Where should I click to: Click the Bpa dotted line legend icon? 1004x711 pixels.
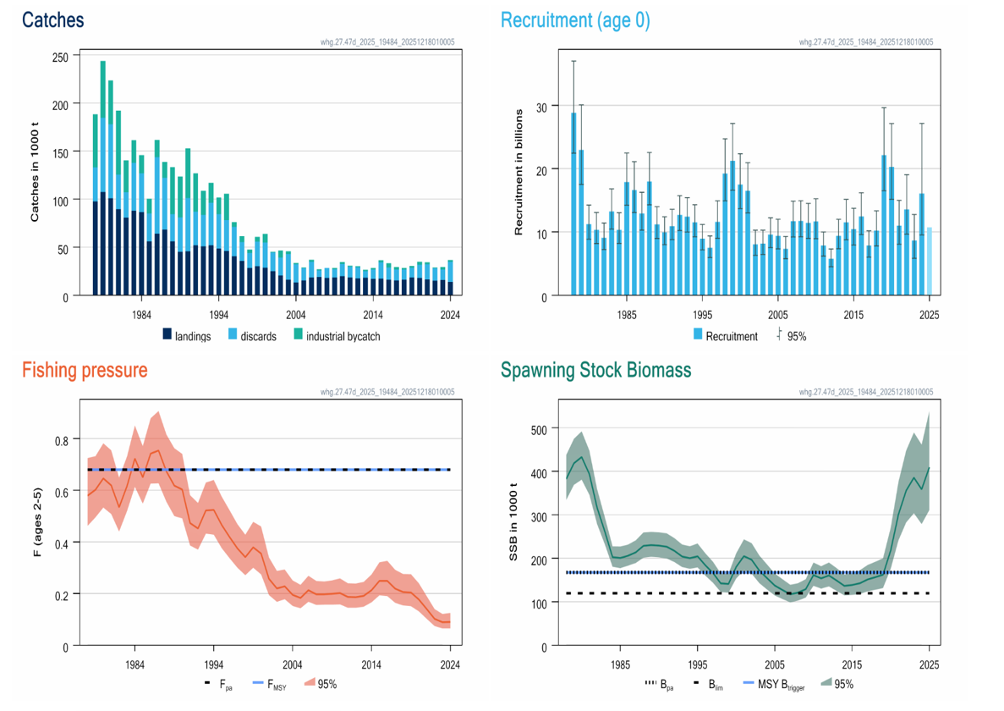tap(650, 684)
